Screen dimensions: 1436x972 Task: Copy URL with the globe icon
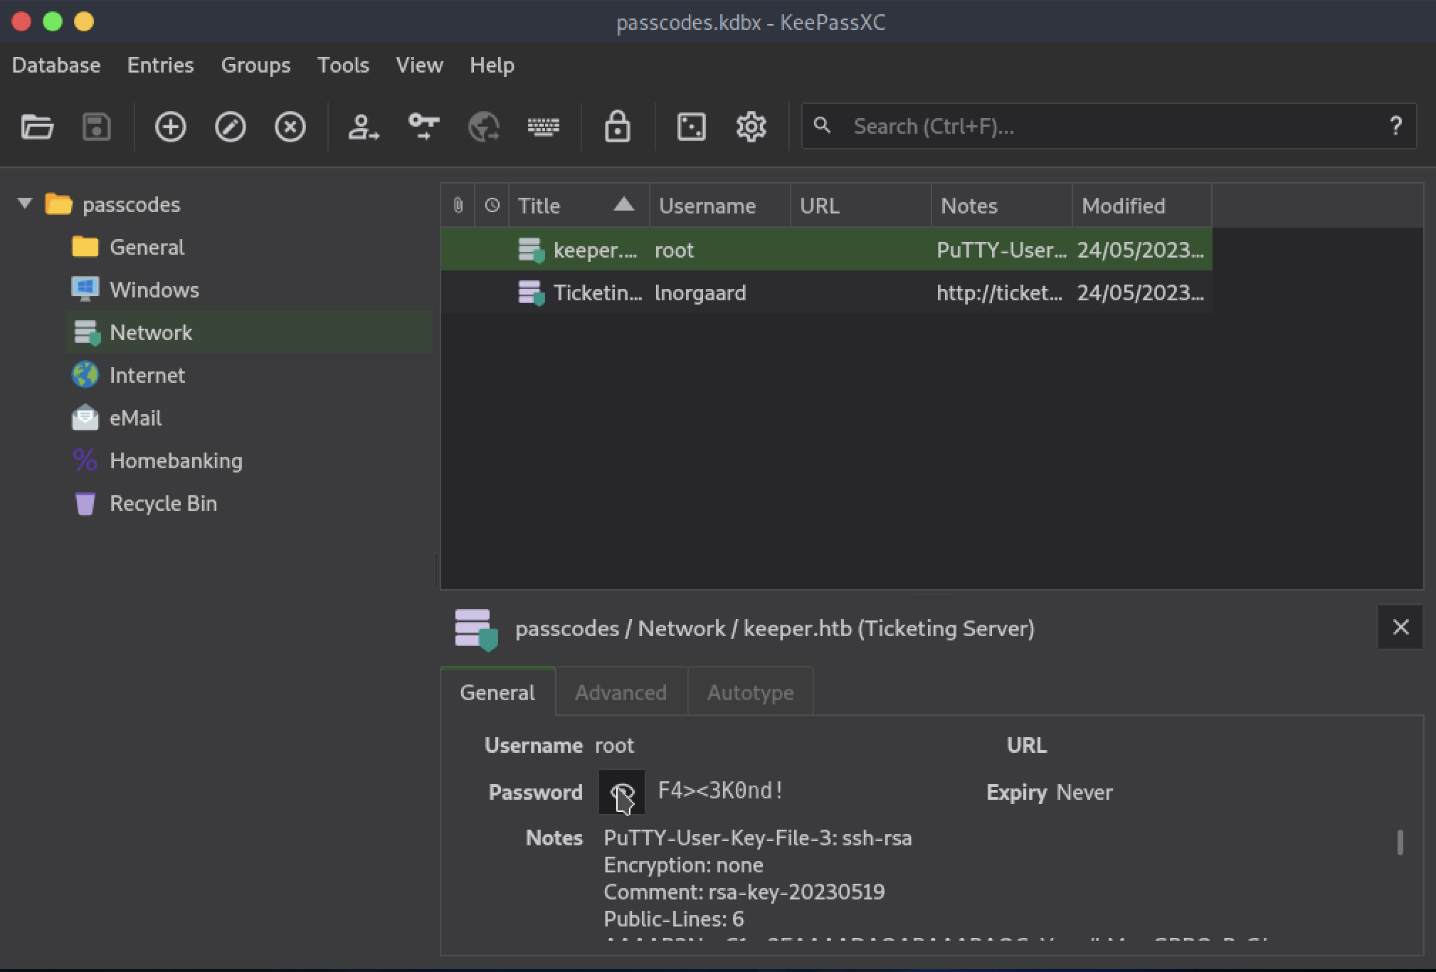click(484, 127)
